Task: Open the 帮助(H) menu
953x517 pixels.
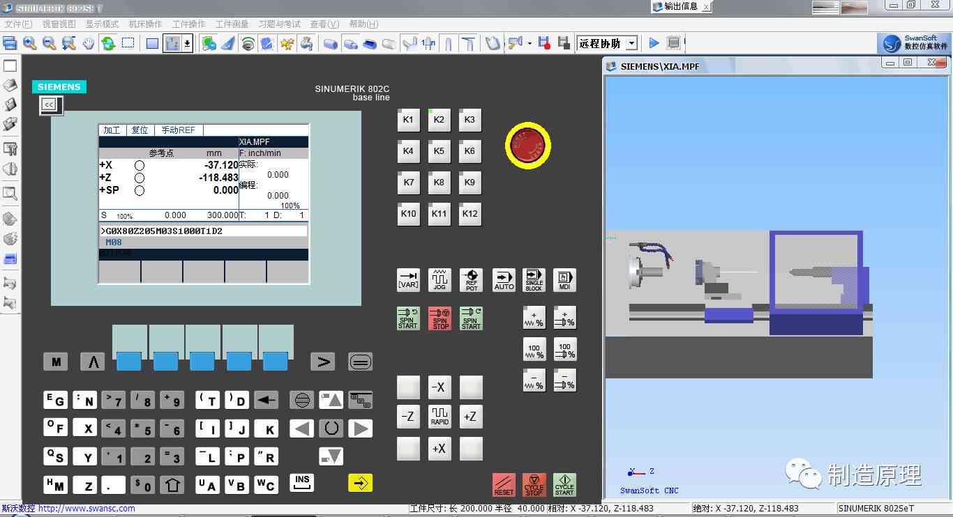Action: (x=363, y=24)
